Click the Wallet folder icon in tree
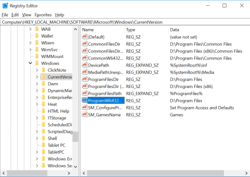 37,36
